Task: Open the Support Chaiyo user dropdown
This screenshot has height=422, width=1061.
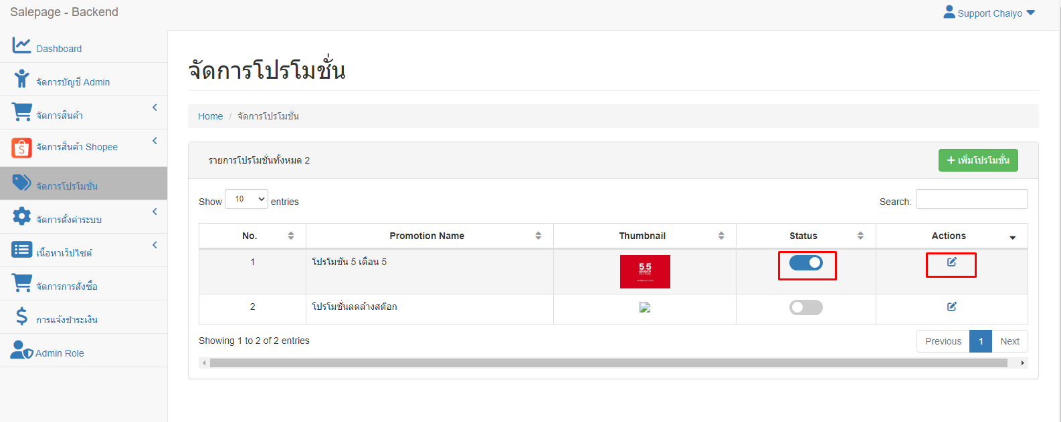Action: click(x=989, y=13)
